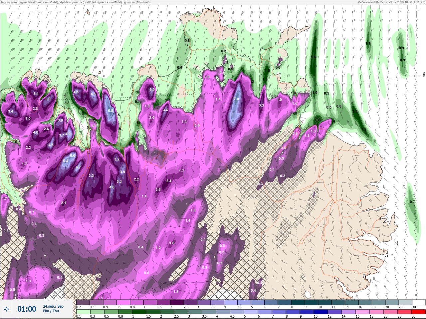The width and height of the screenshot is (426, 319).
Task: Click the 5.4 precipitation value on map
Action: (x=66, y=161)
